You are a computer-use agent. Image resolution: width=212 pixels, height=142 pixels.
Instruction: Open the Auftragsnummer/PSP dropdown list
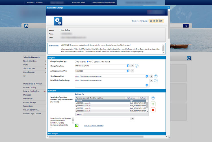(133, 71)
